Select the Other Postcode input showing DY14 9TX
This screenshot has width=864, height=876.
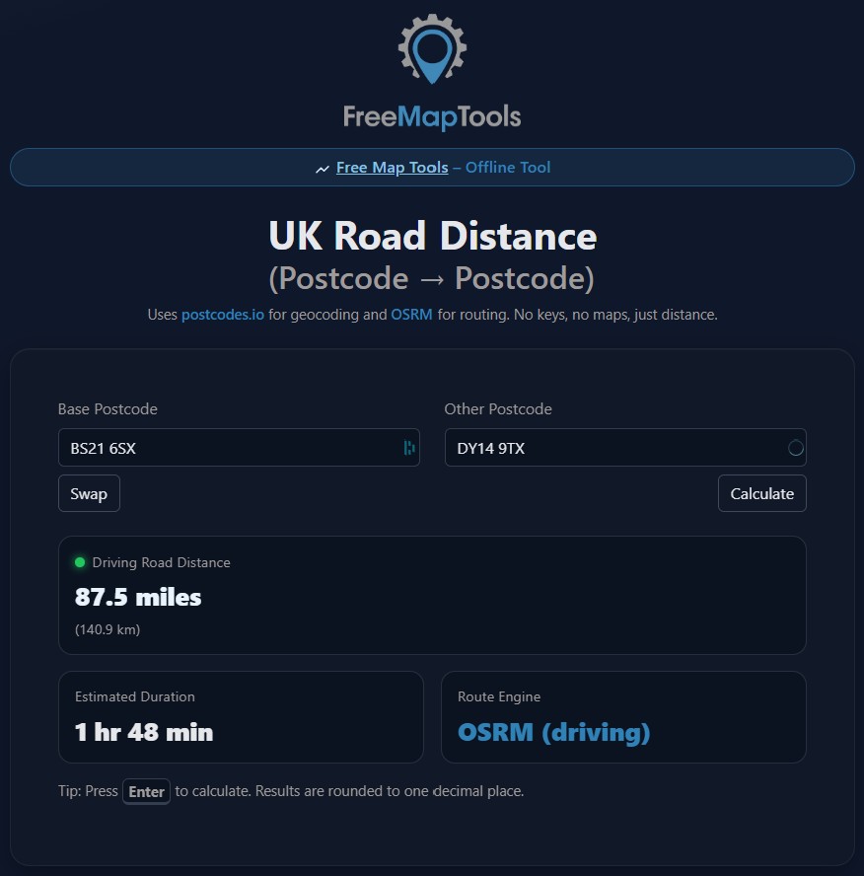(x=626, y=447)
